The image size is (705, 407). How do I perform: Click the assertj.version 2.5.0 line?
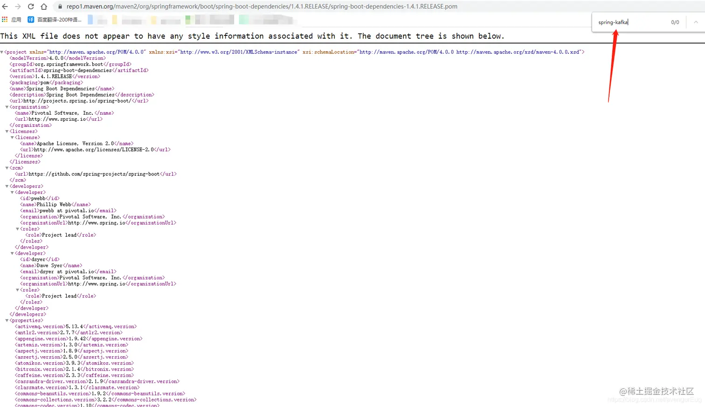pos(71,357)
